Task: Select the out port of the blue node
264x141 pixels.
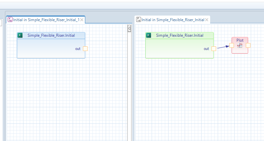Action: tap(85, 49)
